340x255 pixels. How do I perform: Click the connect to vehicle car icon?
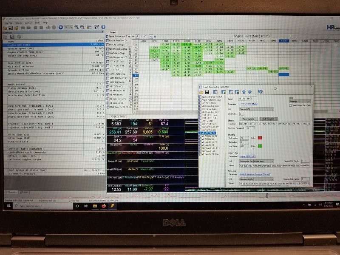tap(23, 28)
